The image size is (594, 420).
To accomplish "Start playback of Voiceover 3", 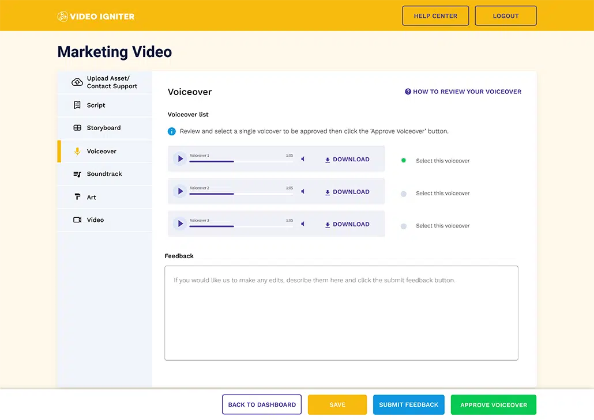I will (x=181, y=224).
